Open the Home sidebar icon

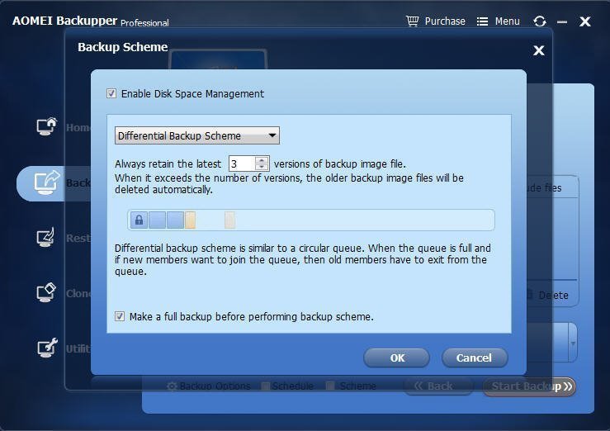click(x=46, y=126)
